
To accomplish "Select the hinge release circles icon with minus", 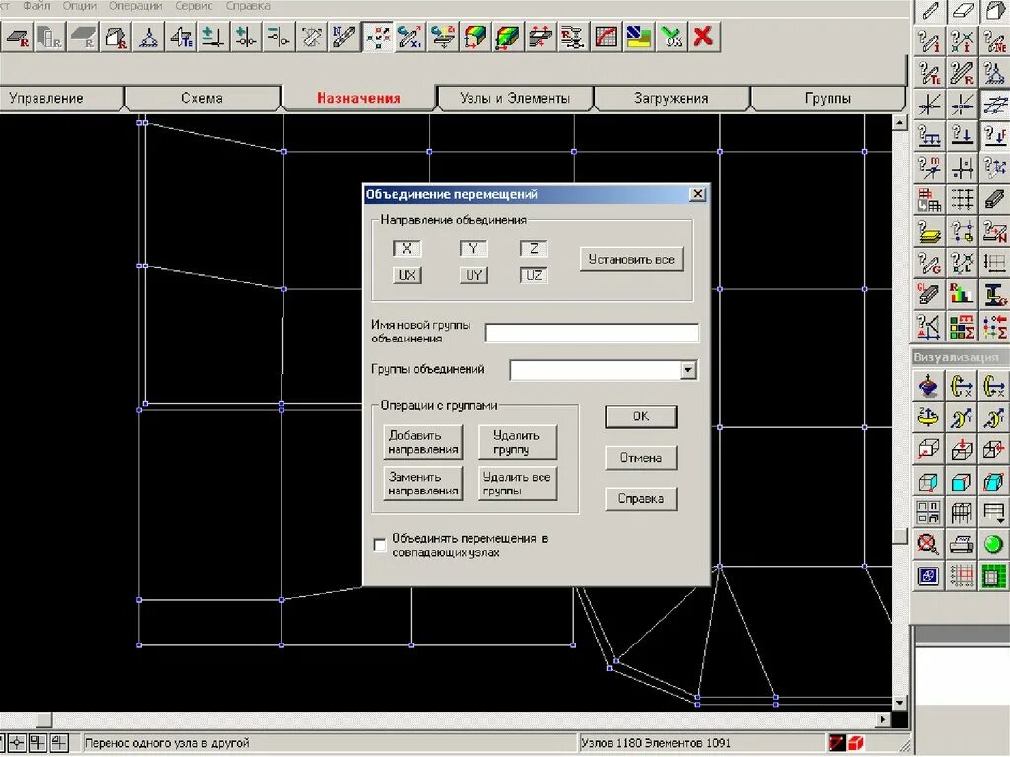I will (x=279, y=38).
